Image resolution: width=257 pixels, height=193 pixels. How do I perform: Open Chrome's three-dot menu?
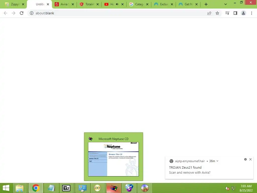click(x=251, y=13)
